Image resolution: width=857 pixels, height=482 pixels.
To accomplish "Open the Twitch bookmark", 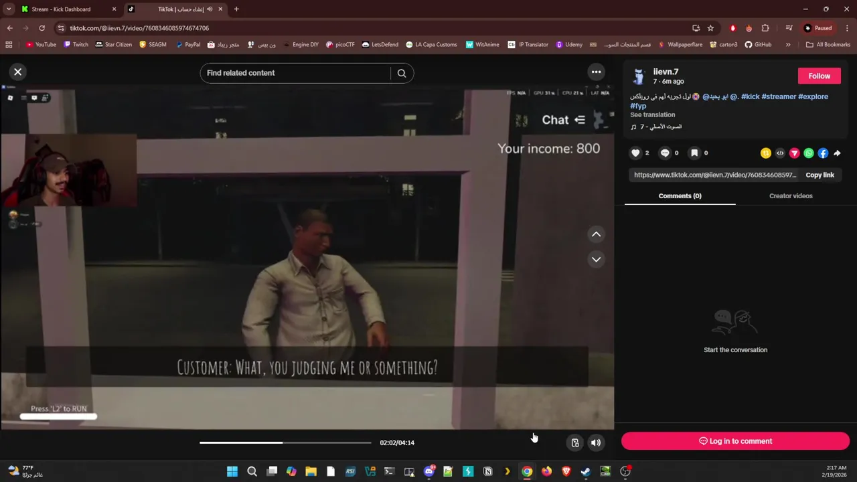I will click(x=76, y=45).
